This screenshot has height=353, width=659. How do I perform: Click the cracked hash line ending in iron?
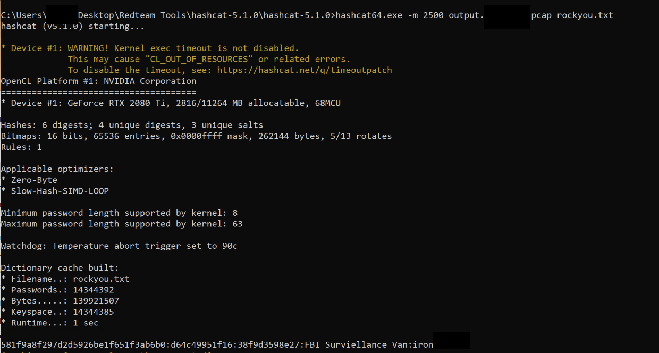pyautogui.click(x=217, y=344)
